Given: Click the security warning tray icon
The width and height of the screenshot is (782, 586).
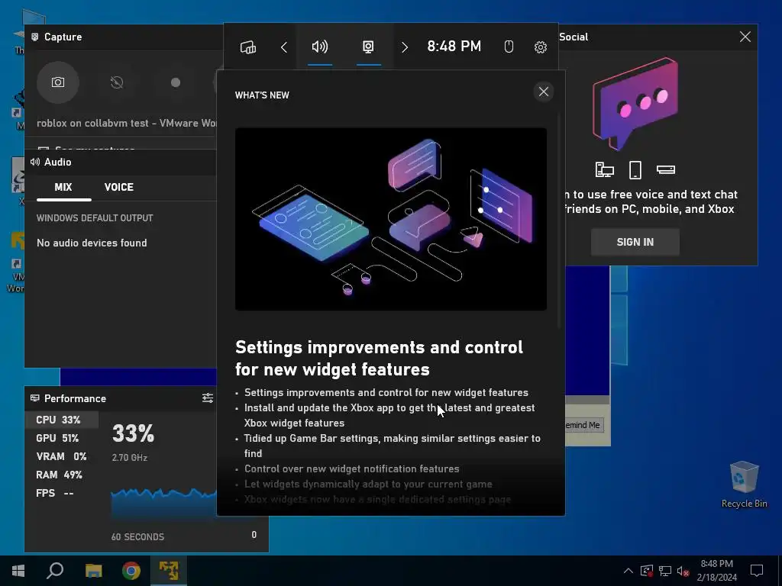Looking at the screenshot, I should (x=646, y=571).
